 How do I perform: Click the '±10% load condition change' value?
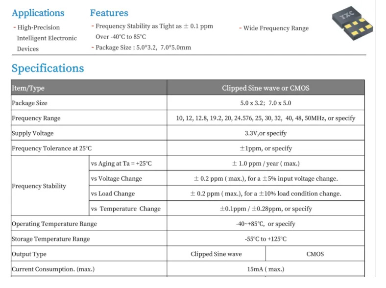(x=265, y=193)
